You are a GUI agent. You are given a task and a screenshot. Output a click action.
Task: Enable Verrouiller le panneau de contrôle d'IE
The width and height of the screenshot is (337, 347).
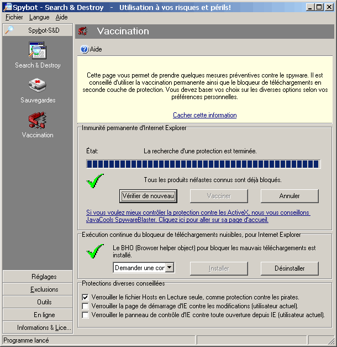85,315
